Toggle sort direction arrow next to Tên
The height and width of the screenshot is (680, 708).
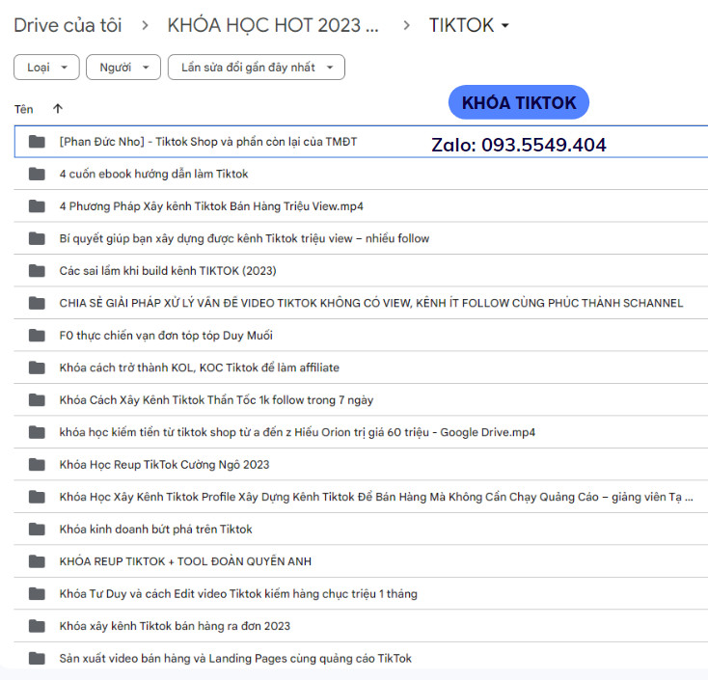click(x=58, y=109)
